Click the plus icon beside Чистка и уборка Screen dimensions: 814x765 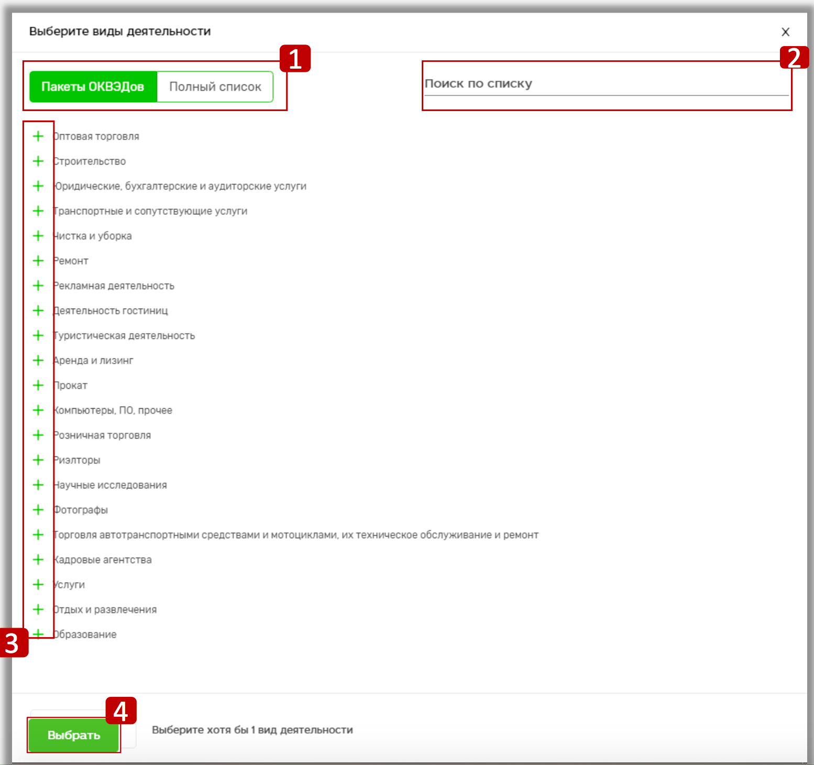click(x=38, y=236)
